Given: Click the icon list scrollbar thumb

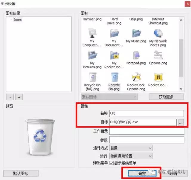Looking at the screenshot, I should (181, 58).
